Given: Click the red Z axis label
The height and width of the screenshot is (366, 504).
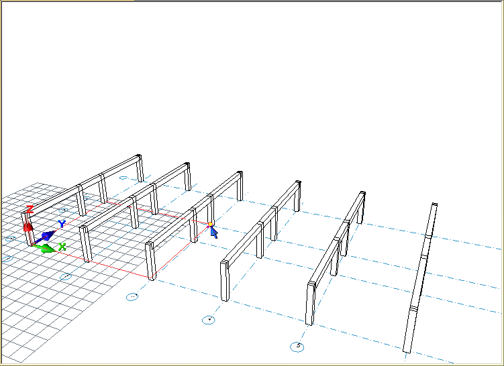Looking at the screenshot, I should coord(30,209).
